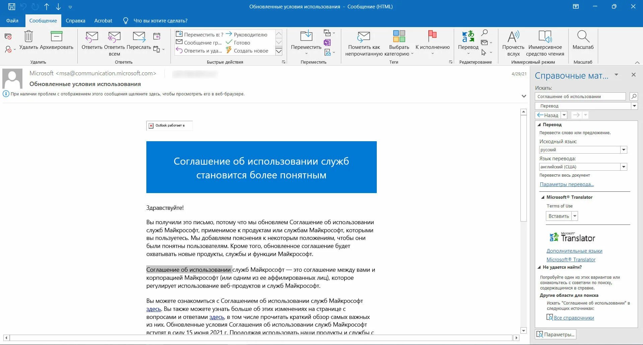Send the message to OneNote
Image resolution: width=643 pixels, height=345 pixels.
(327, 42)
